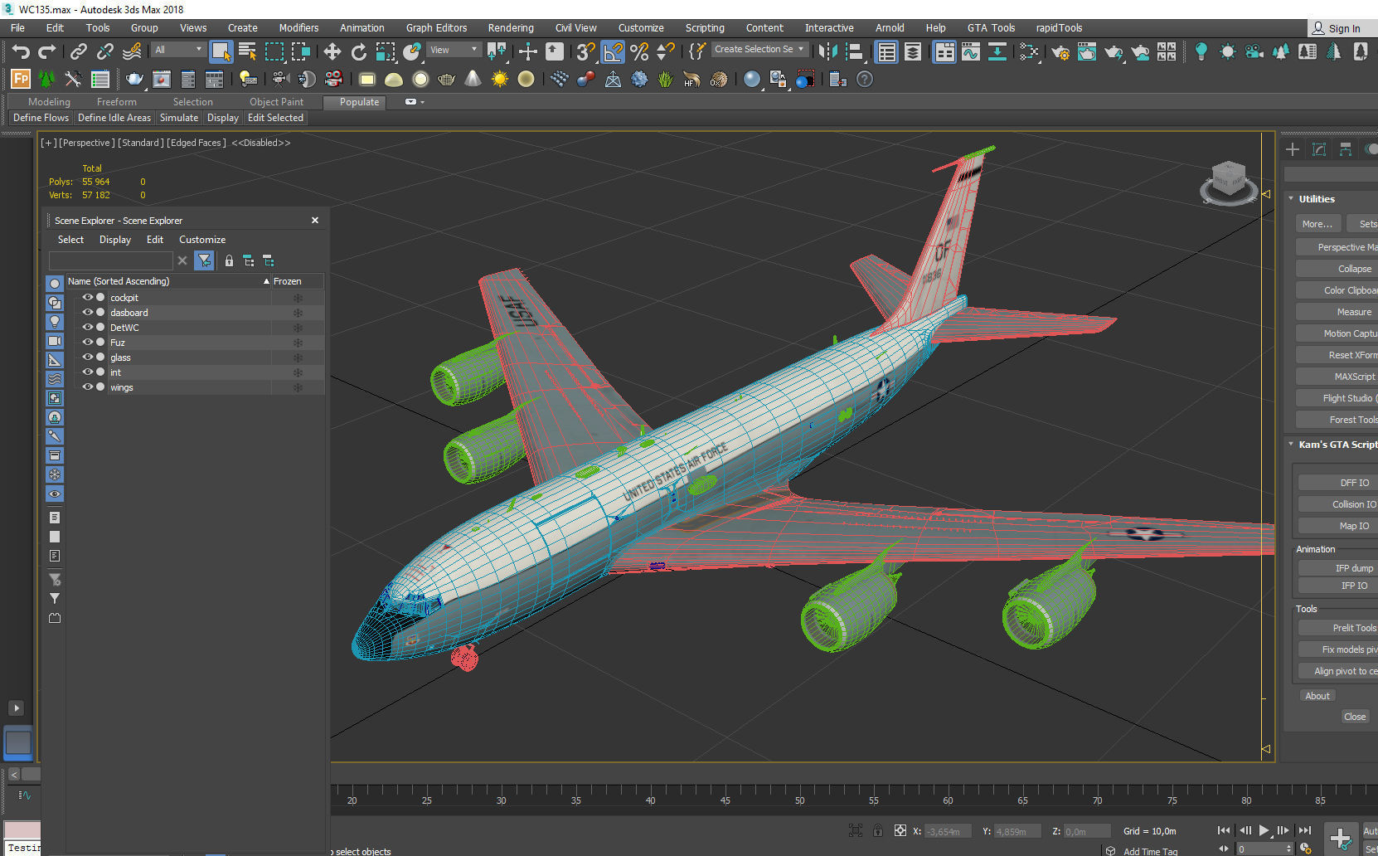Jump to animation start with Go to Start
Viewport: 1378px width, 856px height.
[x=1224, y=830]
